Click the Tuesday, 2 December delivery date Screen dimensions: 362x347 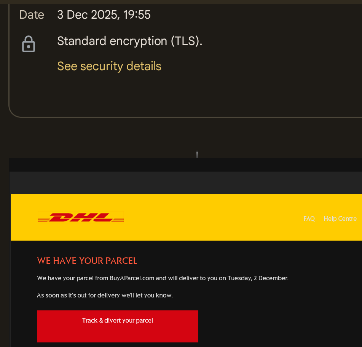point(258,278)
